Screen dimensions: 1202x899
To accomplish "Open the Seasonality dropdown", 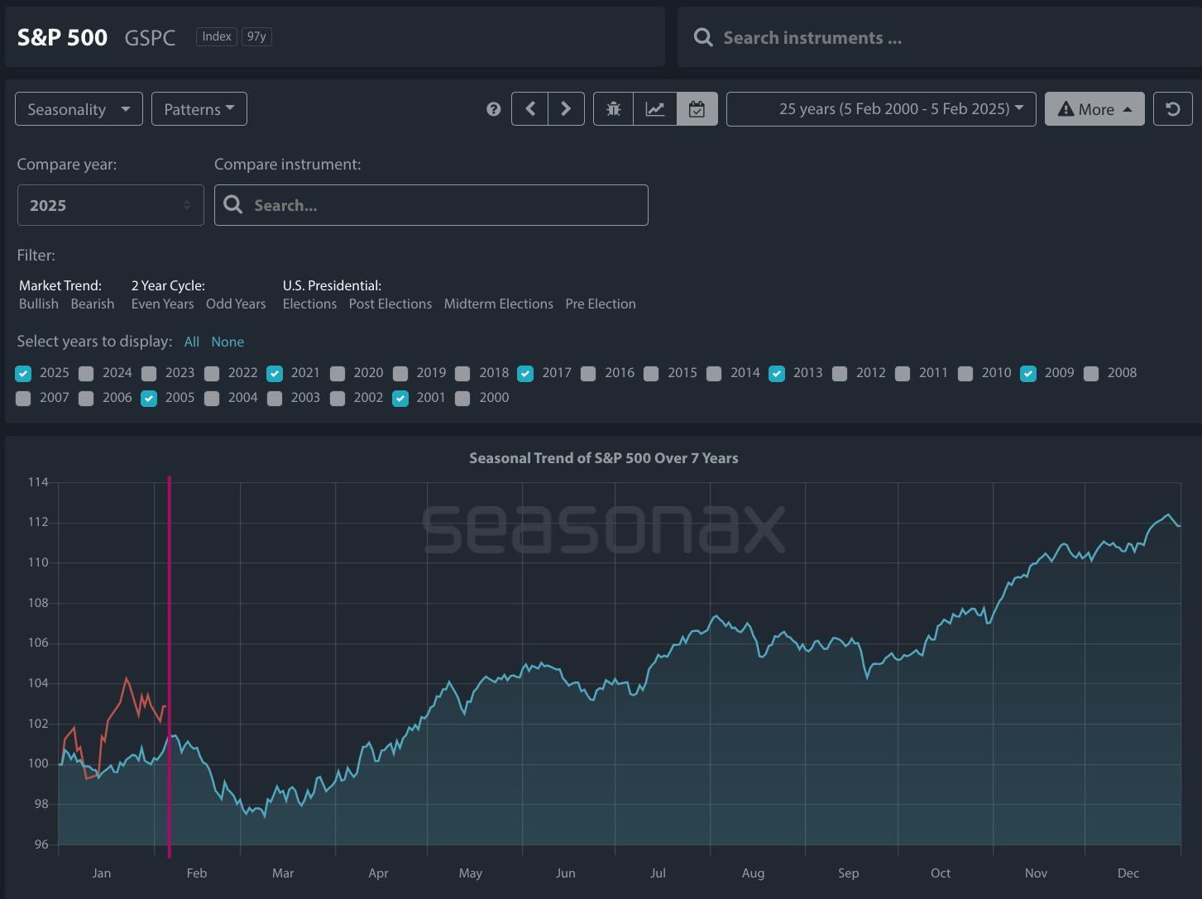I will coord(79,109).
